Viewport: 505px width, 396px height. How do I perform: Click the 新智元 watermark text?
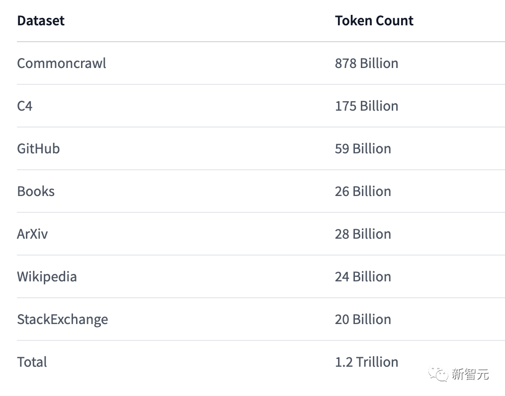pyautogui.click(x=470, y=374)
